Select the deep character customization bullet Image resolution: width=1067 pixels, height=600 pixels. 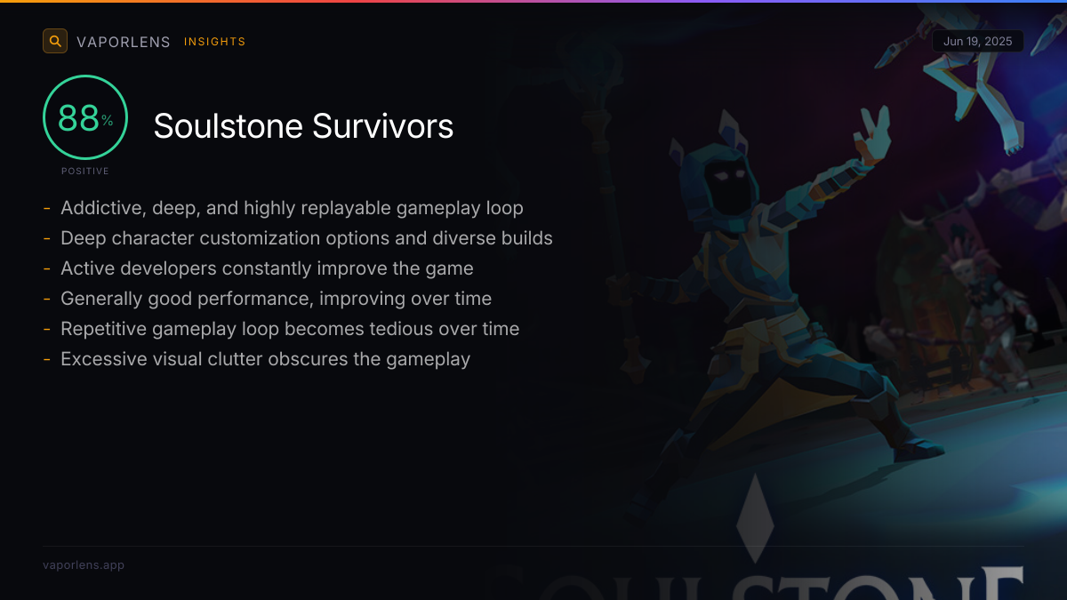(x=307, y=238)
